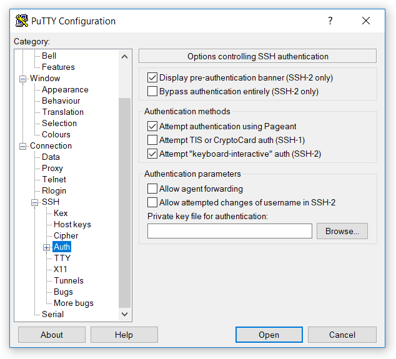Collapse the Window tree branch

pos(23,79)
